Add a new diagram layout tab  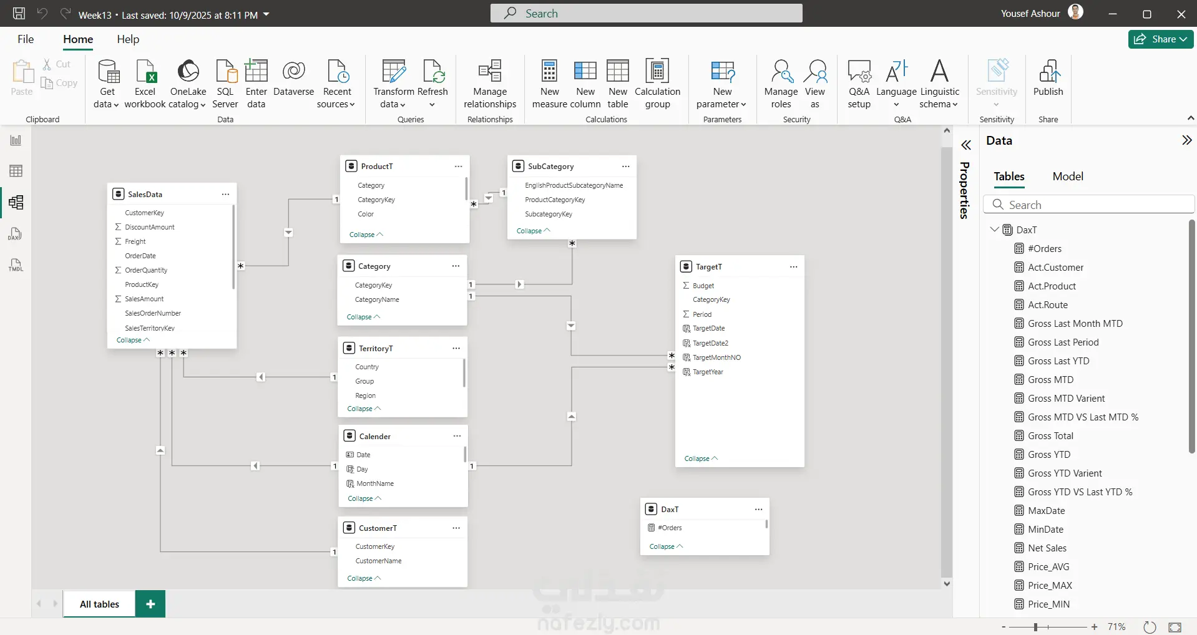(x=150, y=604)
